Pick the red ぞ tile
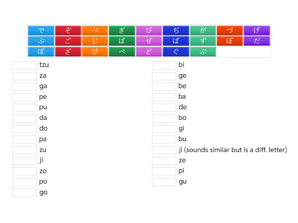 68,30
